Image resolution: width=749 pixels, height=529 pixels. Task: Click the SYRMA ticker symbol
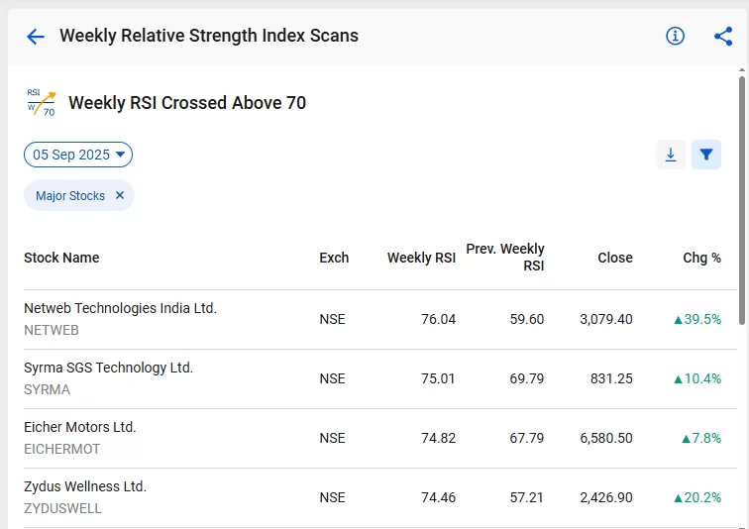47,389
